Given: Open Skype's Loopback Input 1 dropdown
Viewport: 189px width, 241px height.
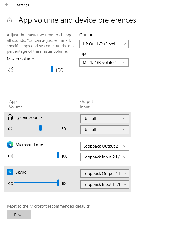Looking at the screenshot, I should tap(104, 184).
